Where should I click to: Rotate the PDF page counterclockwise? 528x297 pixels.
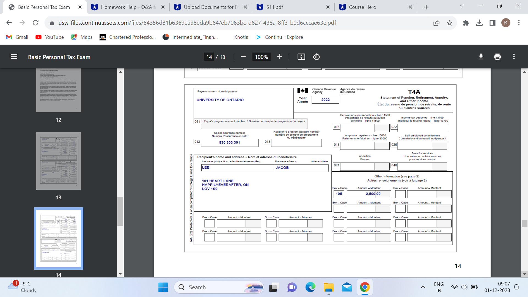[316, 57]
